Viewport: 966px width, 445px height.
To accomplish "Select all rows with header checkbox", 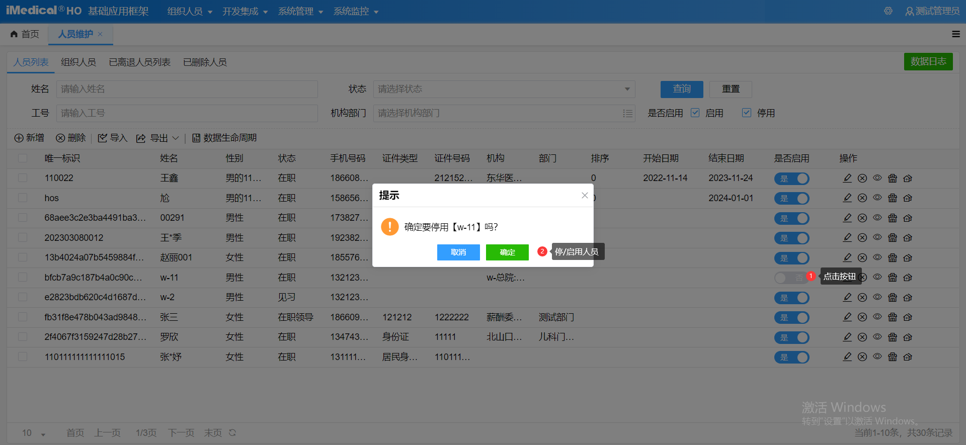I will tap(23, 158).
